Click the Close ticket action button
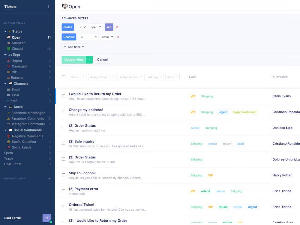300x225 pixels. point(74,77)
